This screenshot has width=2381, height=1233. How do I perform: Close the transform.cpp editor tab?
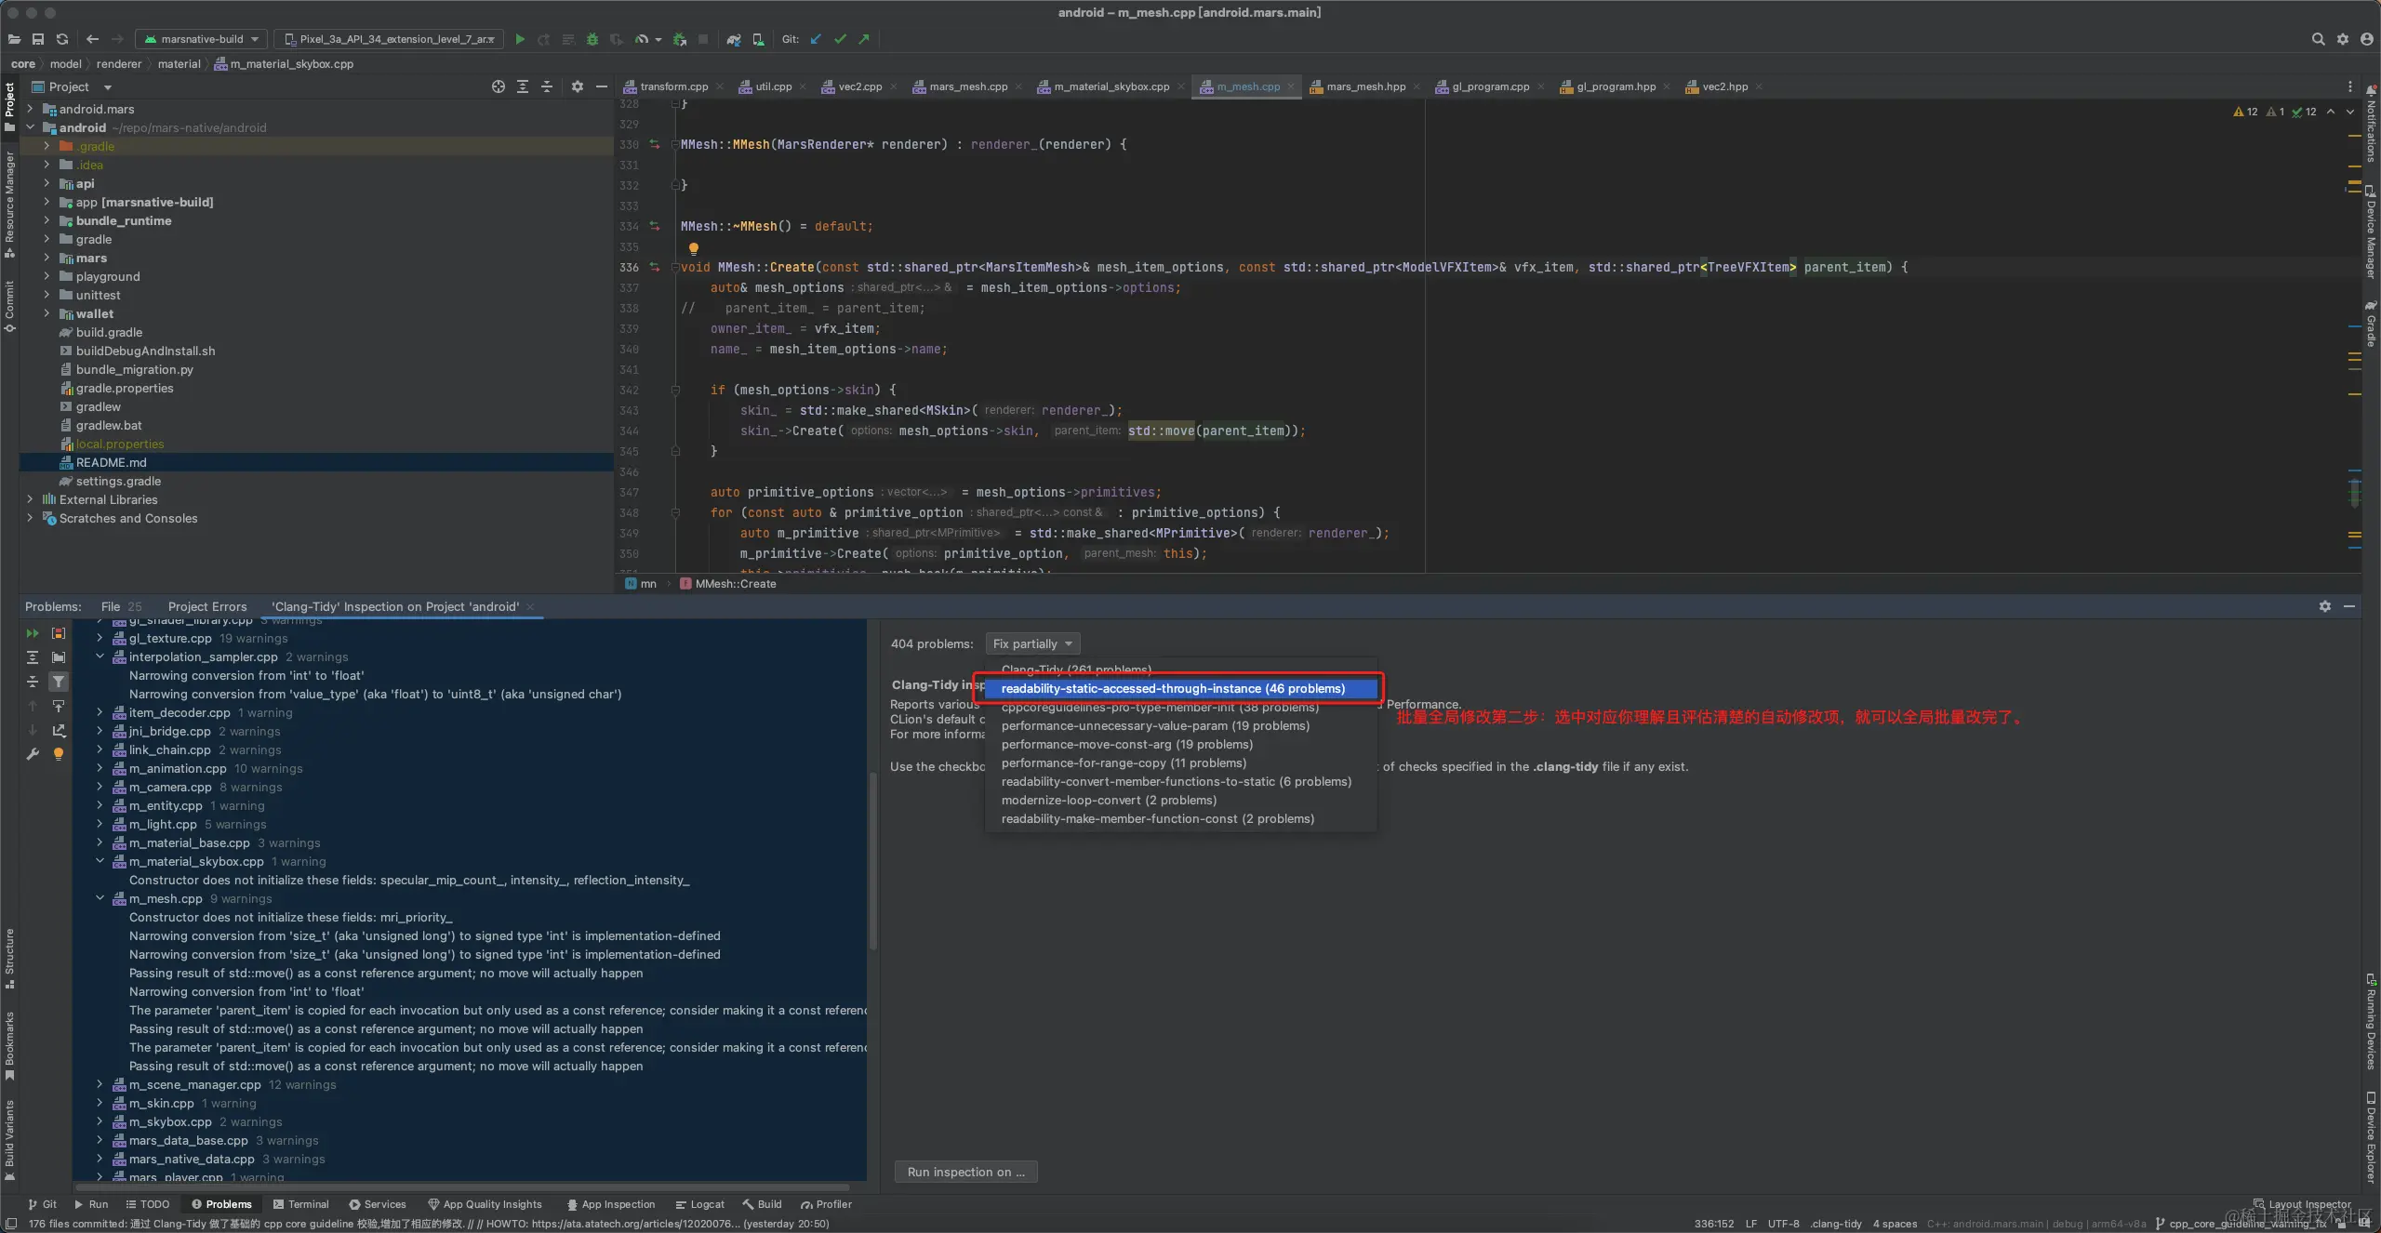[x=720, y=86]
